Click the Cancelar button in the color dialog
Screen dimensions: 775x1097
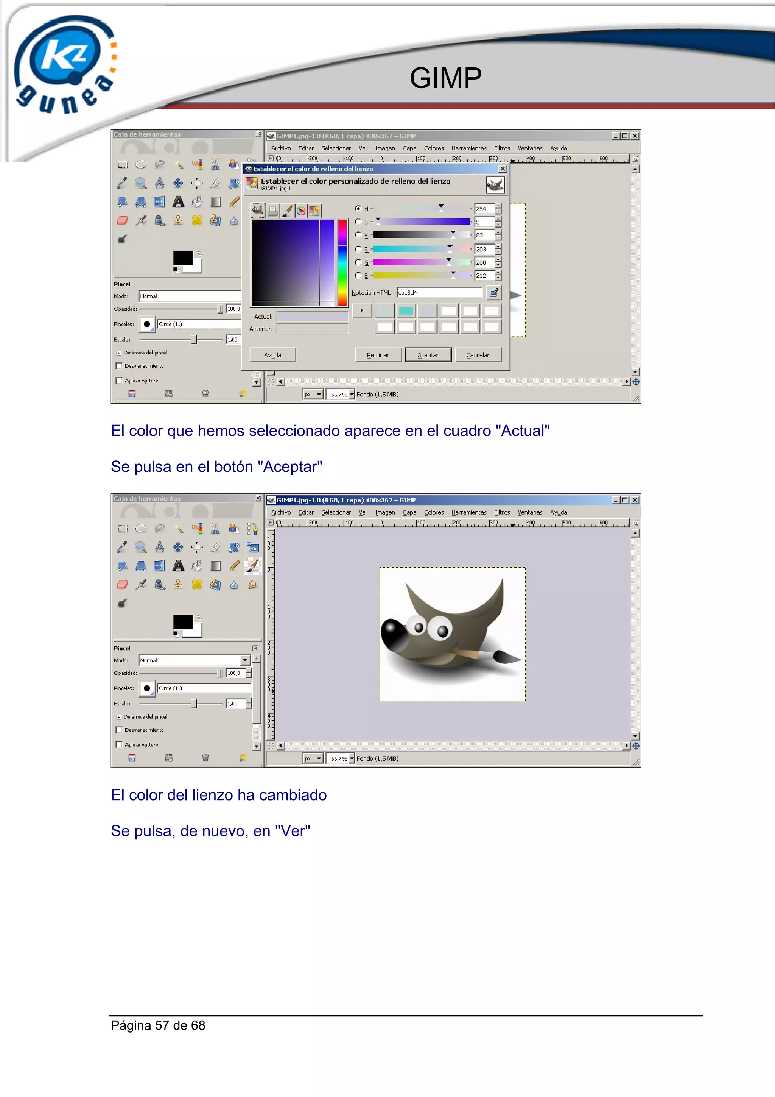pos(478,355)
